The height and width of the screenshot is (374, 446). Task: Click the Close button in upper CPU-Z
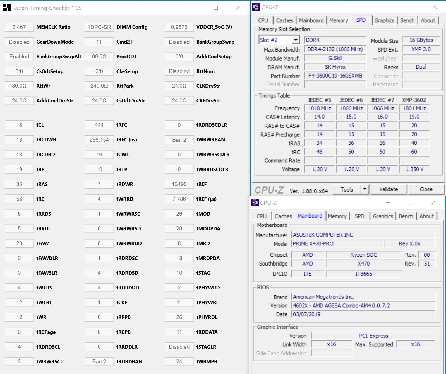pos(426,189)
